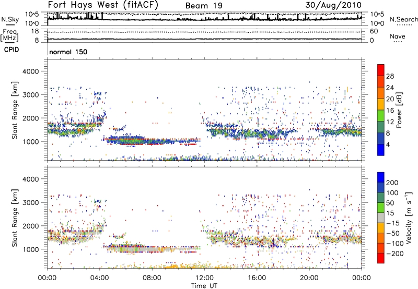Screen dimensions: 418x289
Task: Click the 'Fort Hays West (fitACF)' title
Action: [103, 5]
